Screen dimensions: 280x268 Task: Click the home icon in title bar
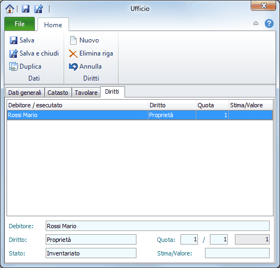point(10,9)
